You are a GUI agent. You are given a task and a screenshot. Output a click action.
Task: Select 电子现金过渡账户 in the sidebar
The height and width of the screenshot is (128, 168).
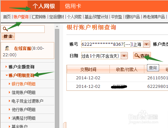click(27, 101)
